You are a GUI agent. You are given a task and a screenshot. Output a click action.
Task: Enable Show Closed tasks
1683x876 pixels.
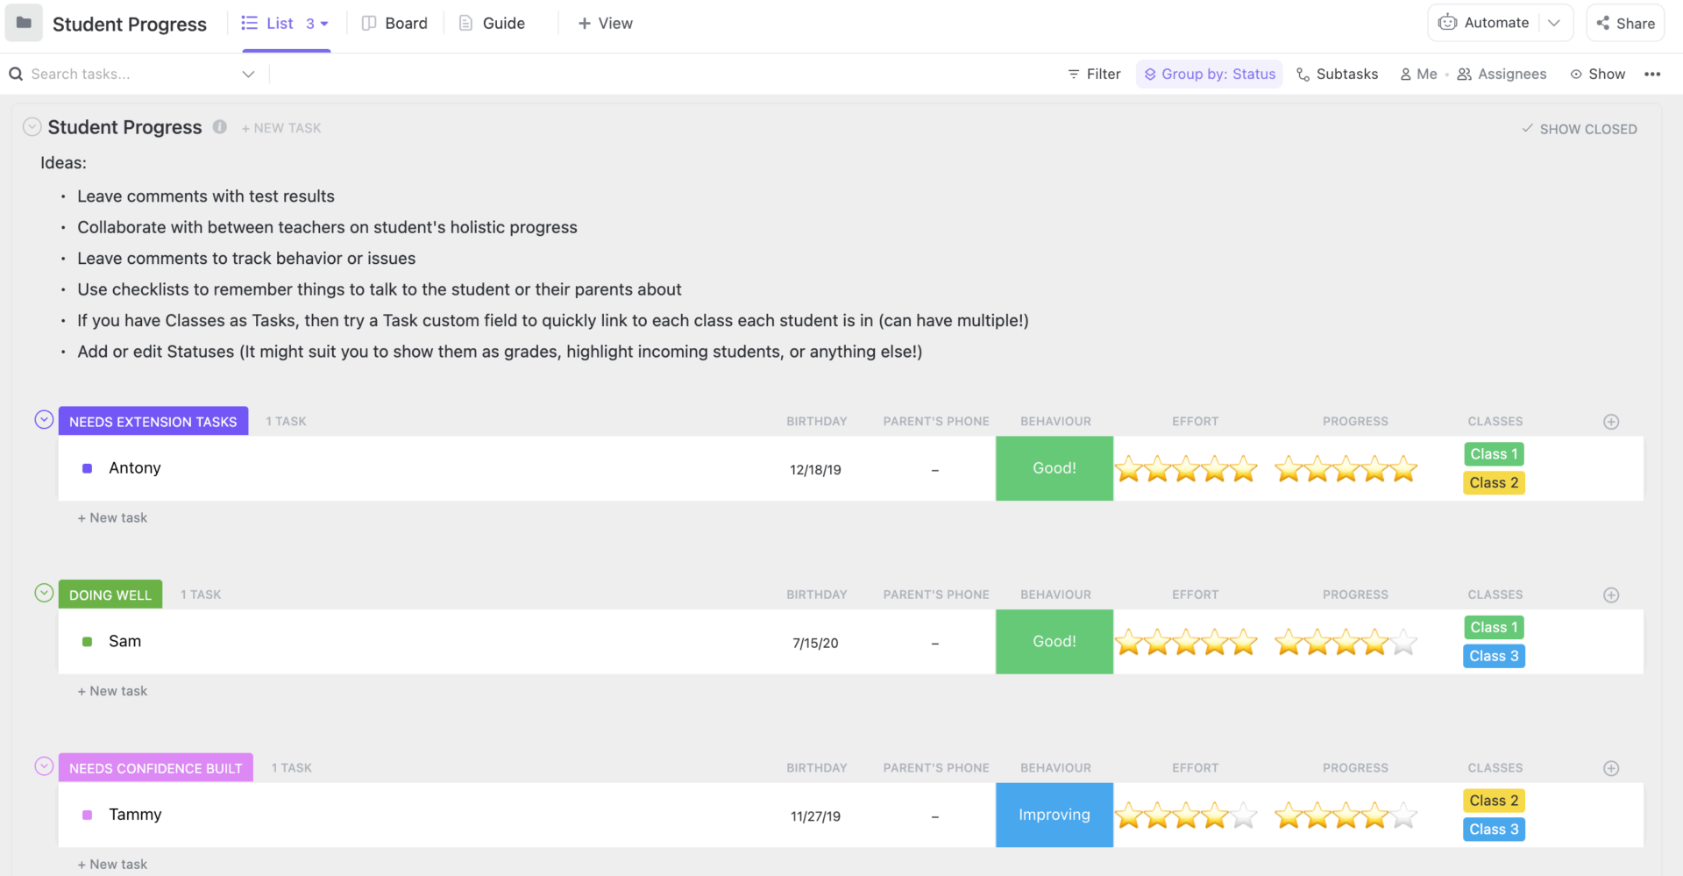(1580, 128)
